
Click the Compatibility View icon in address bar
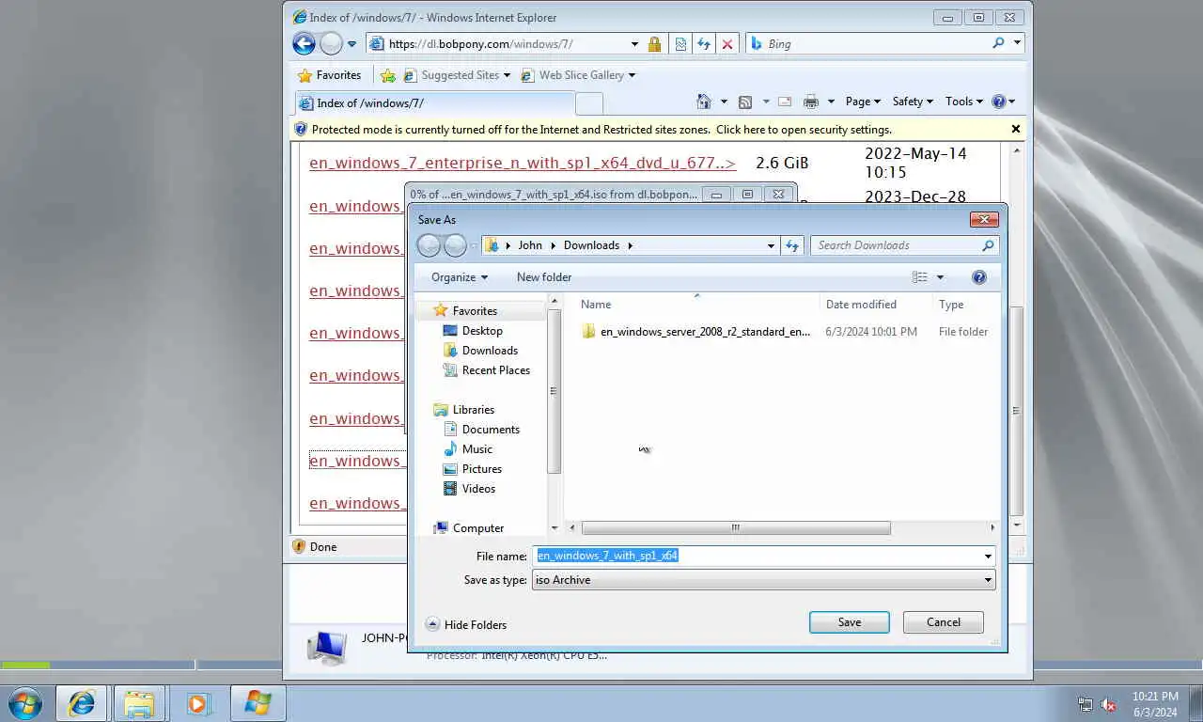pos(681,44)
